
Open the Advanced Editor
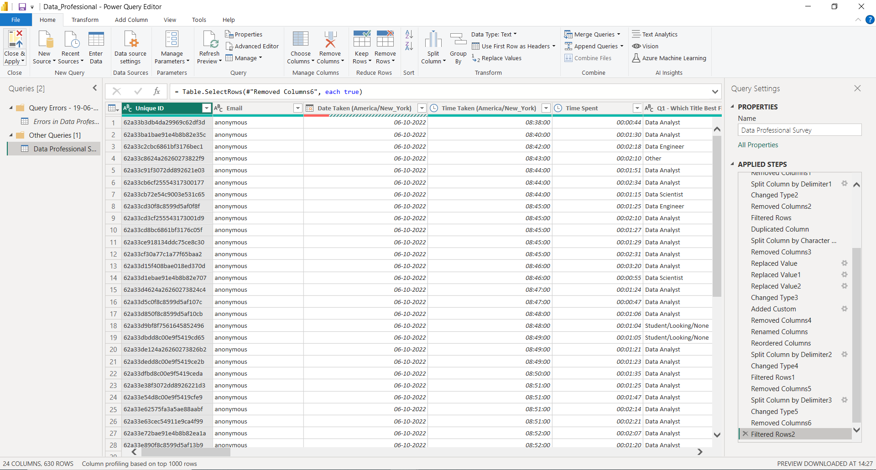pyautogui.click(x=252, y=46)
